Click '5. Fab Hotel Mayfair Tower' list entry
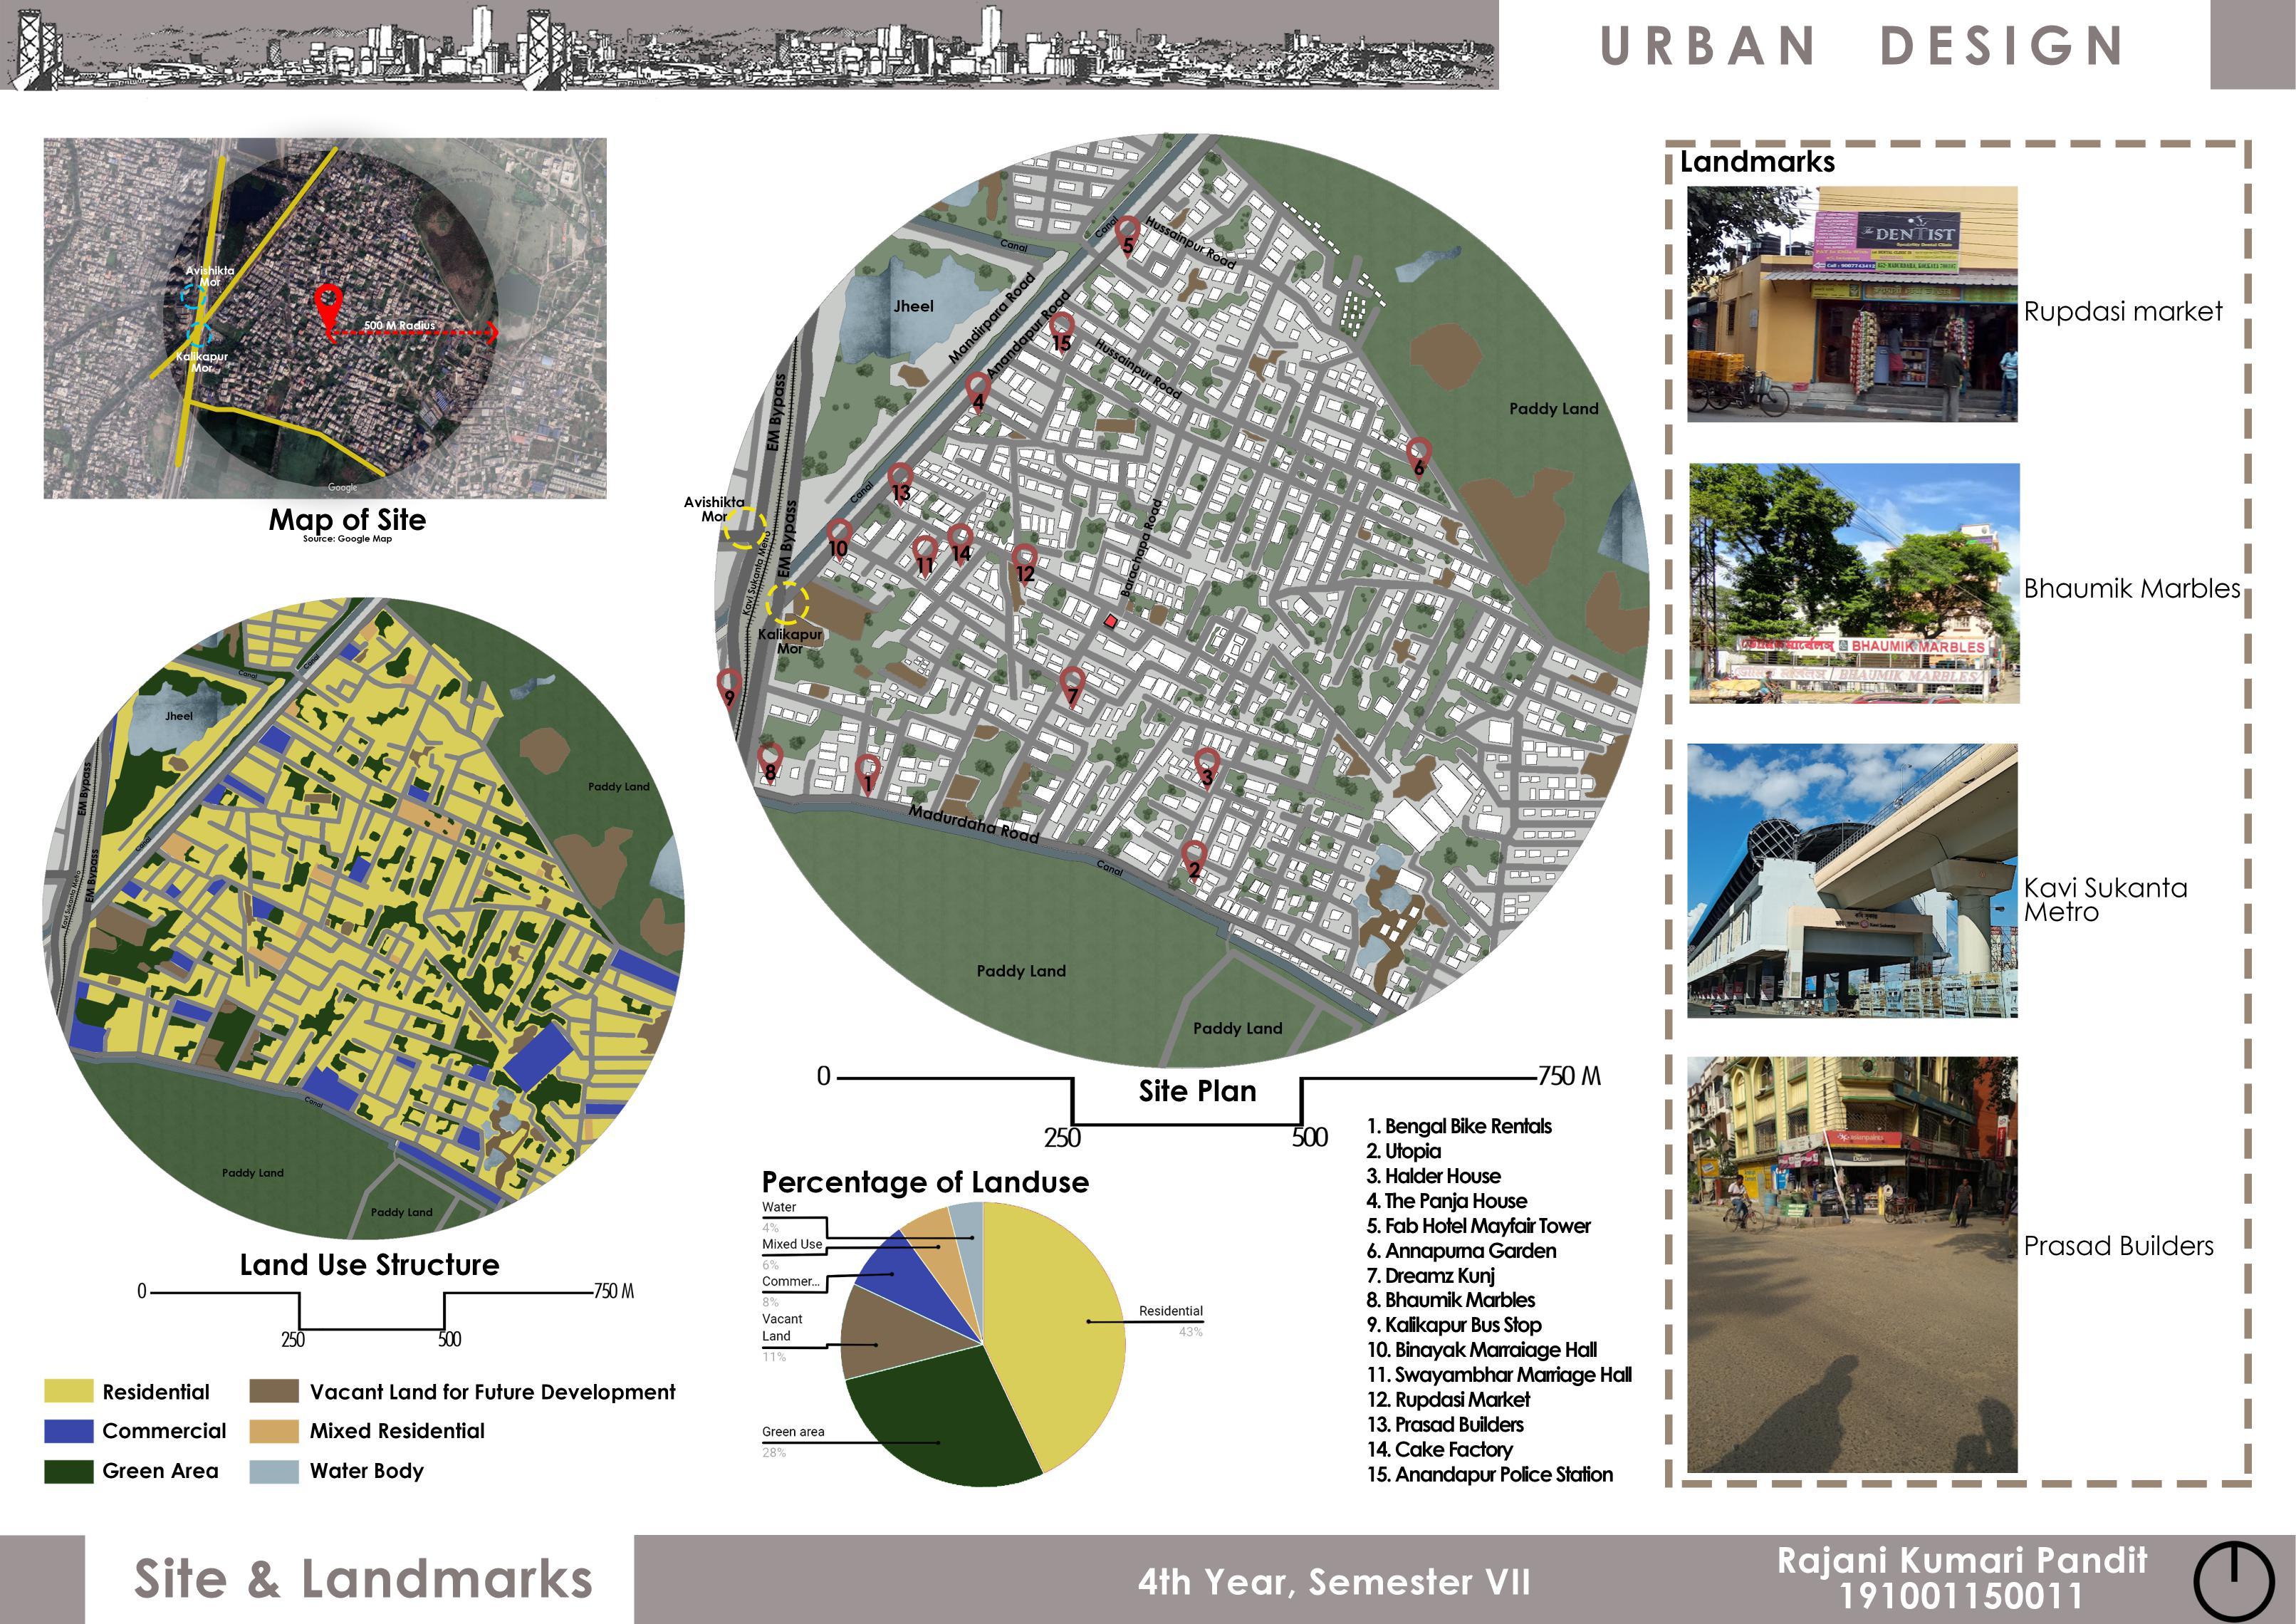The image size is (2296, 1624). point(1478,1225)
